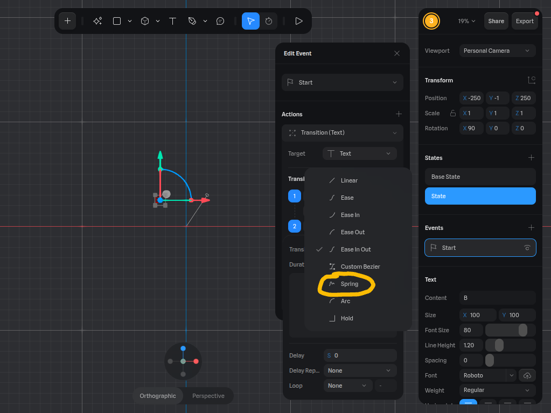The height and width of the screenshot is (413, 551).
Task: Open the 19% zoom dropdown
Action: click(x=466, y=21)
